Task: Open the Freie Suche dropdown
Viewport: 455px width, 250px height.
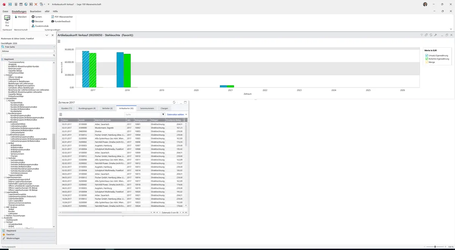Action: click(x=28, y=47)
